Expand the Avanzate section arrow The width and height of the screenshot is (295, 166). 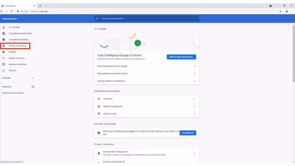point(33,78)
